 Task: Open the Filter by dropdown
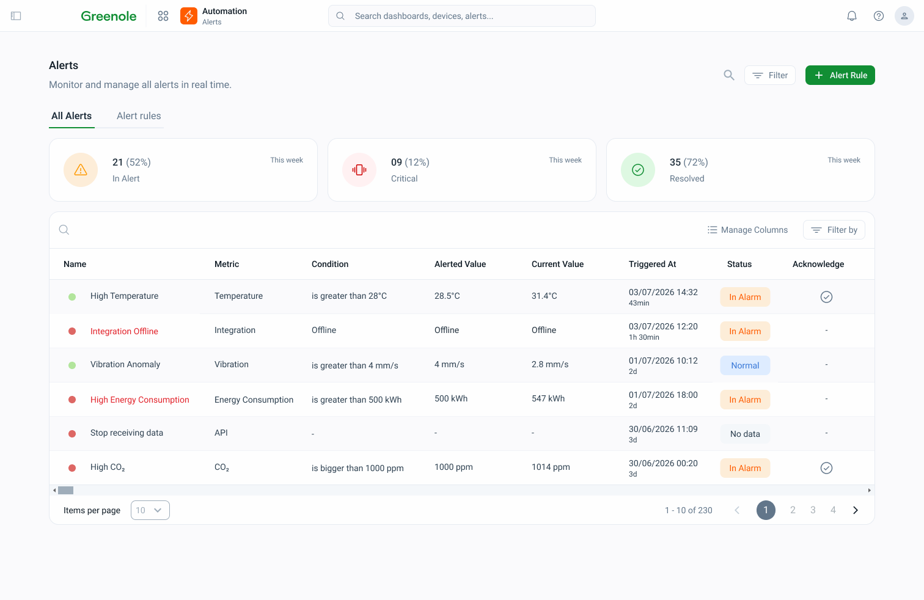(834, 230)
